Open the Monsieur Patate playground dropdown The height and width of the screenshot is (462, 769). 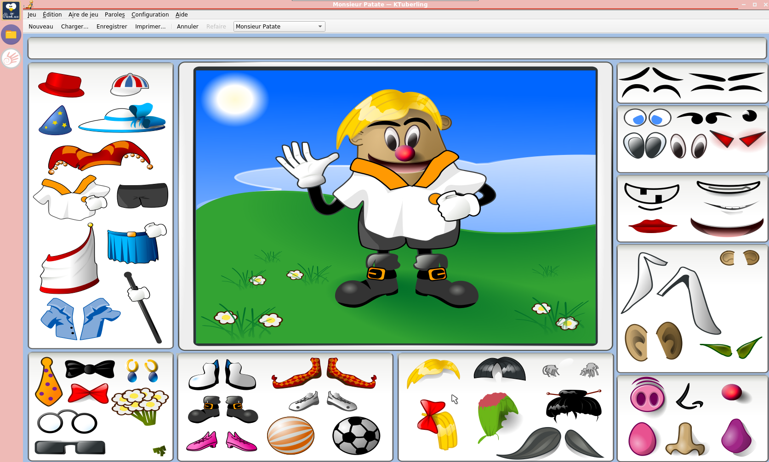click(x=279, y=27)
